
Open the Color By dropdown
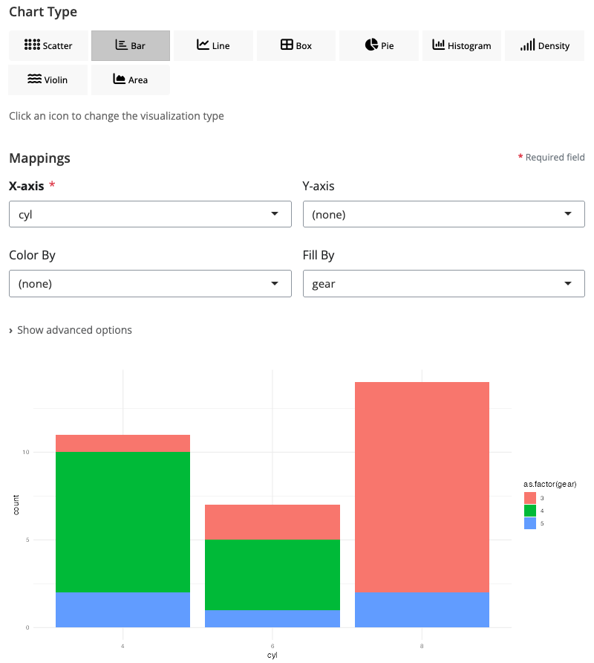tap(150, 283)
